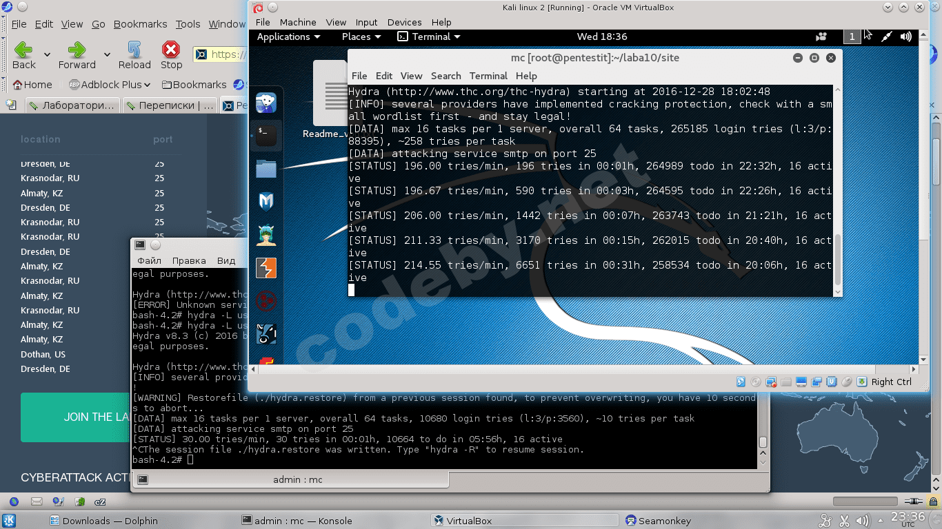This screenshot has height=529, width=942.
Task: Click the Konsole vertical scrollbar thumb
Action: [763, 442]
